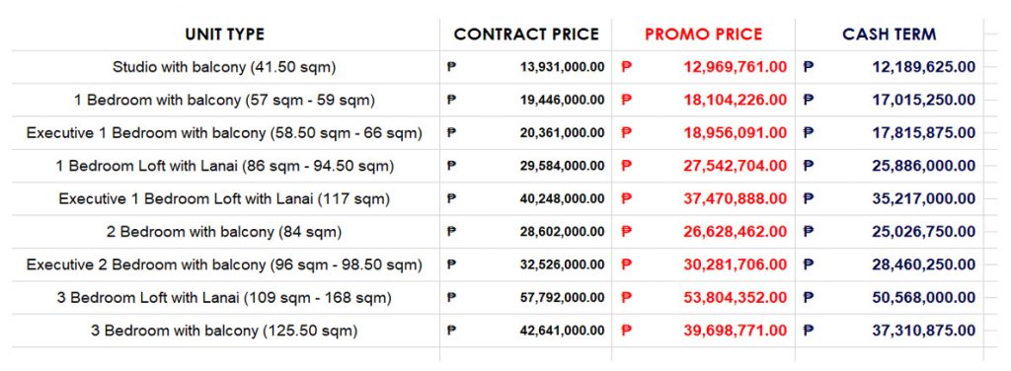Select the CONTRACT PRICE header cell
The image size is (1011, 371).
click(526, 35)
